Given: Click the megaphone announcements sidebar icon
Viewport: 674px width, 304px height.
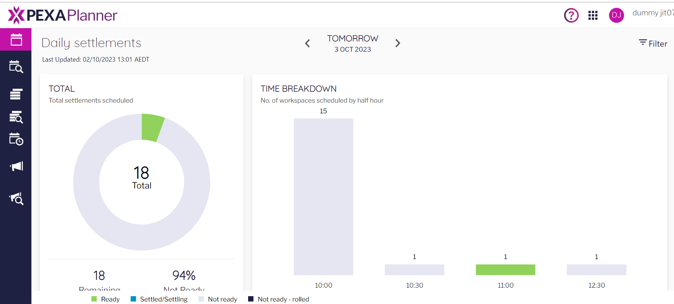Looking at the screenshot, I should [16, 166].
